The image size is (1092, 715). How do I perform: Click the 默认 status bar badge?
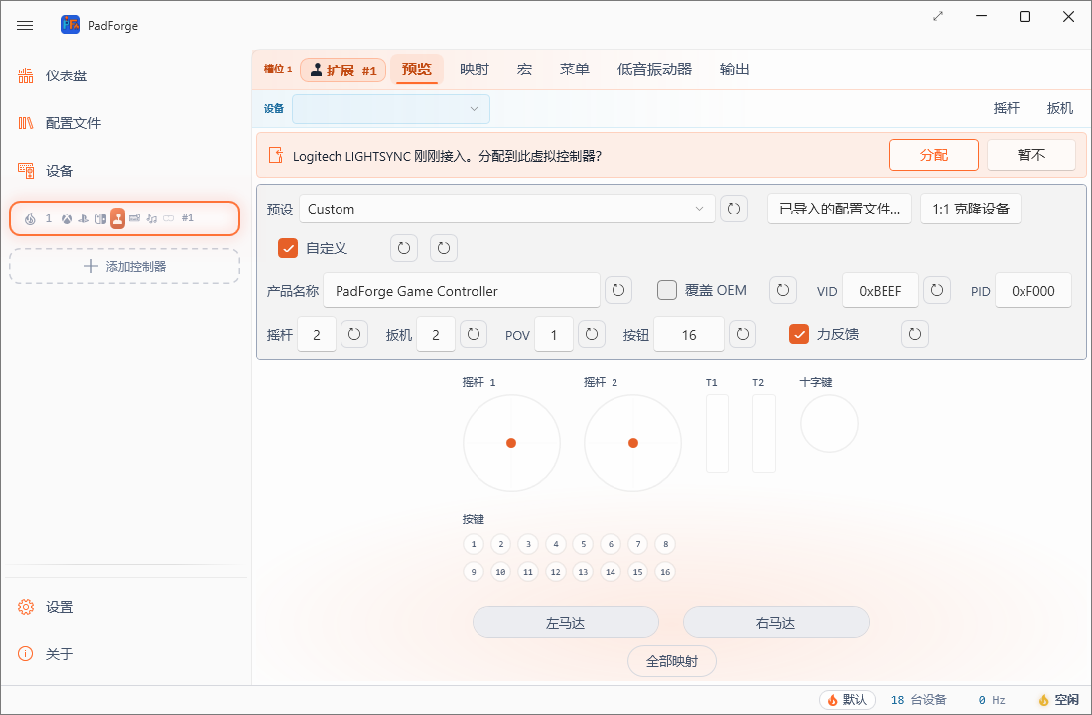click(848, 700)
